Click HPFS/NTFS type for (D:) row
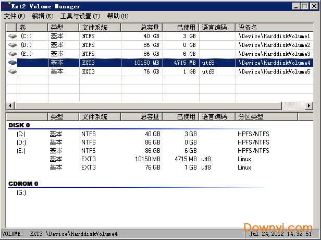This screenshot has height=240, width=321. pyautogui.click(x=253, y=142)
